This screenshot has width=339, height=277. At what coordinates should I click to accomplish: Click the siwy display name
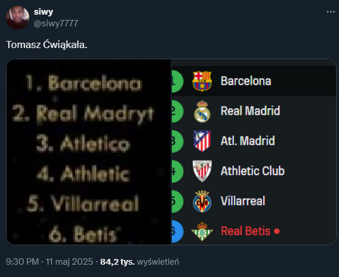(x=45, y=12)
